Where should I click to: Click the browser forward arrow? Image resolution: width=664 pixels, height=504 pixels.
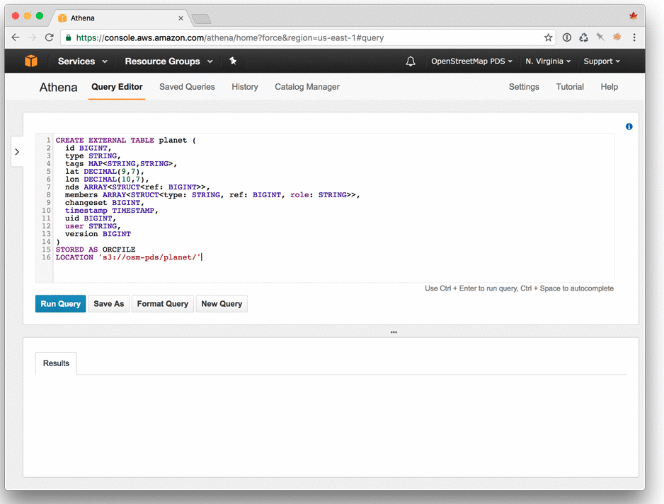[x=32, y=37]
